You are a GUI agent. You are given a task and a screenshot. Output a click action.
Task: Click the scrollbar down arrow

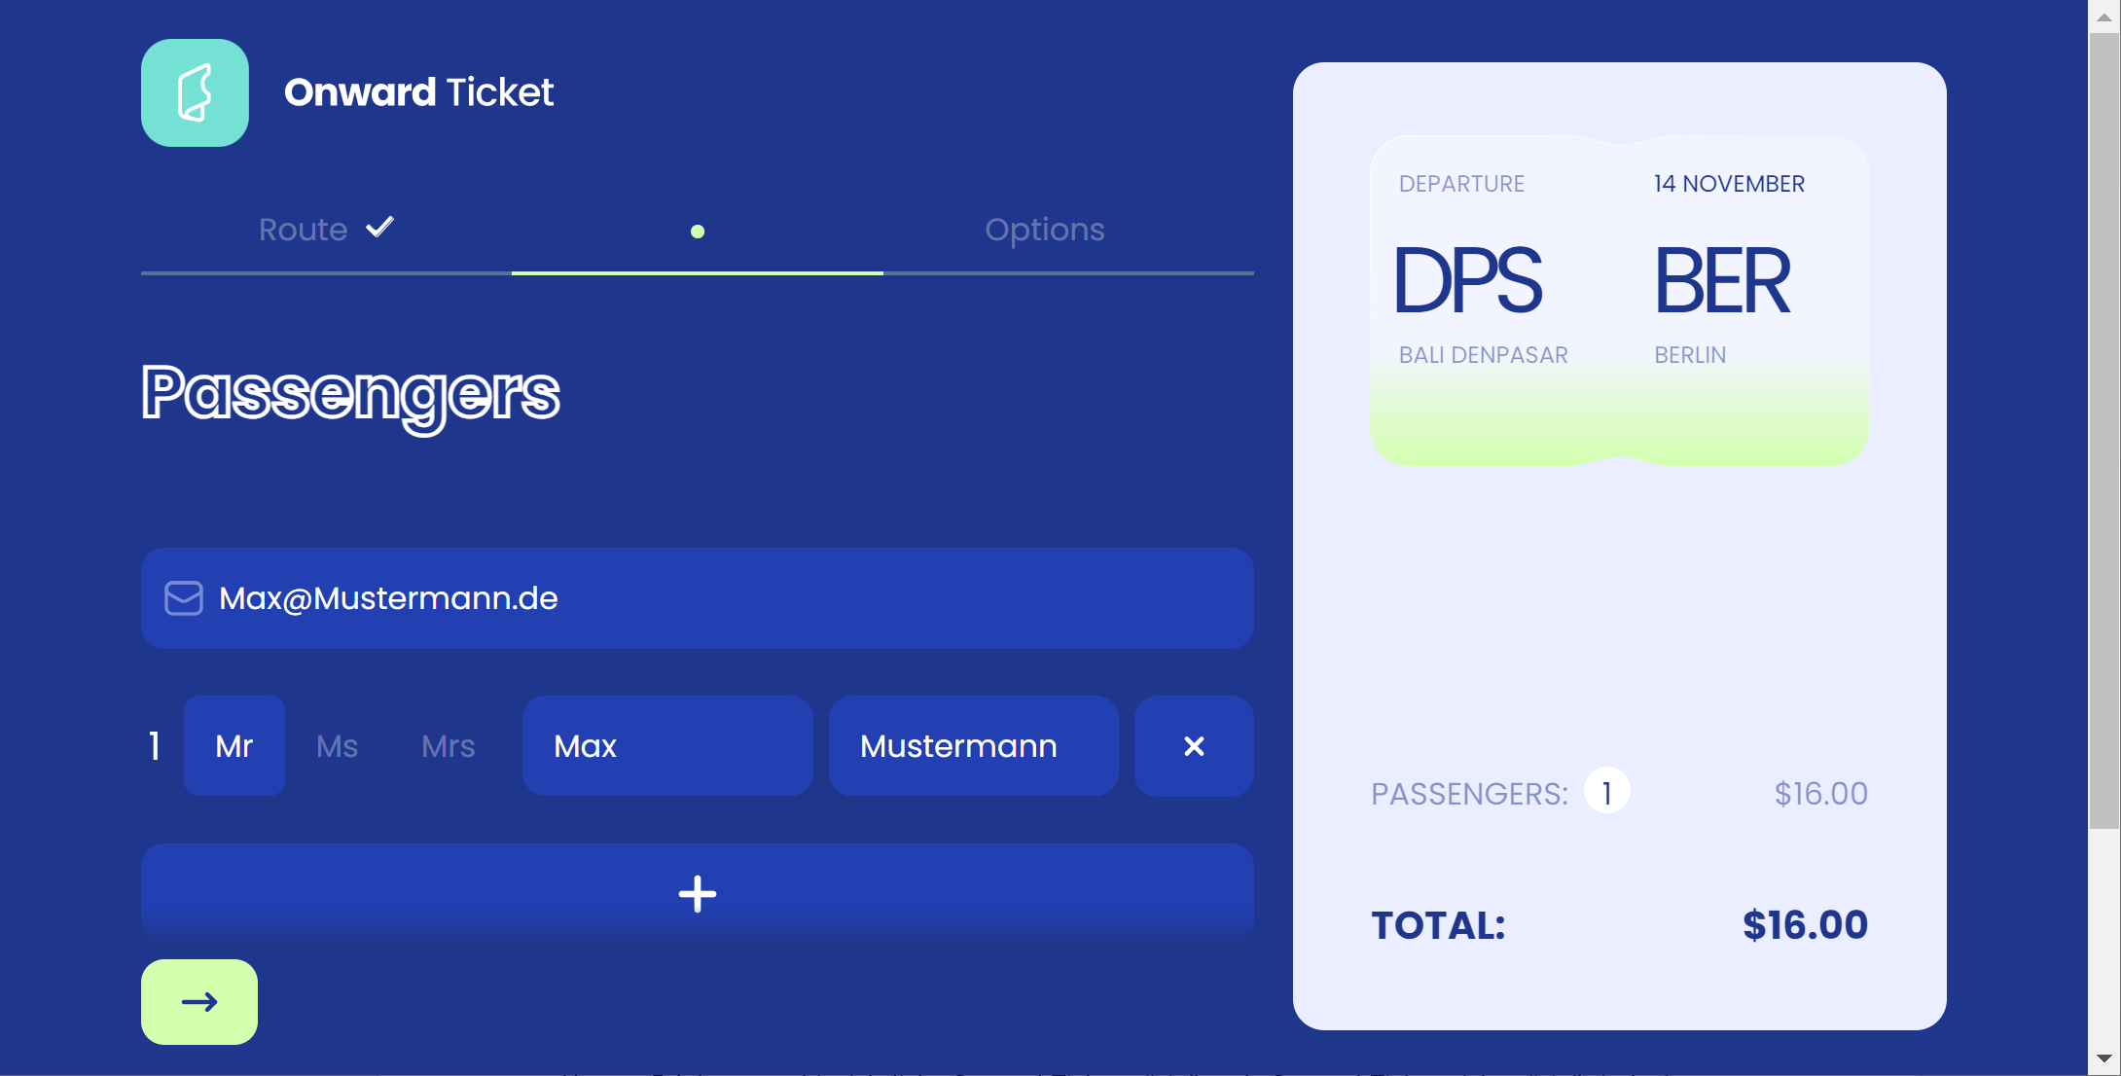(x=2103, y=1058)
